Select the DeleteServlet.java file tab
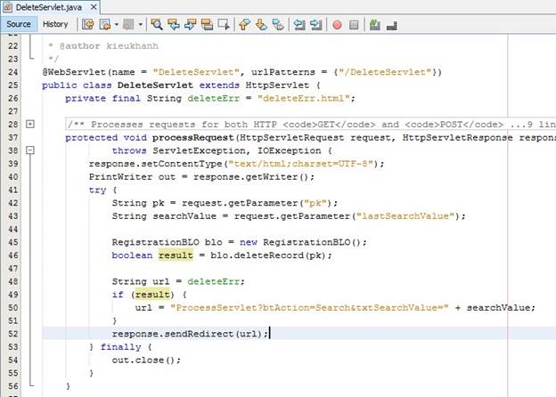The width and height of the screenshot is (556, 397). 49,7
